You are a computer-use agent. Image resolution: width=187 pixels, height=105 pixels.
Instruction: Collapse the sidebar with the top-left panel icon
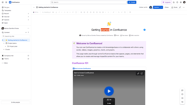[x=3, y=2]
